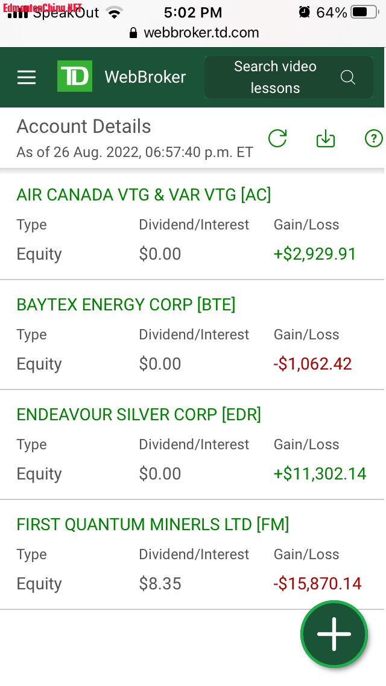Download account details using the download icon

tap(326, 139)
